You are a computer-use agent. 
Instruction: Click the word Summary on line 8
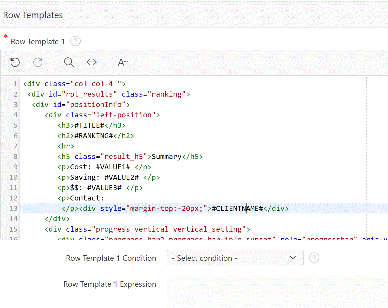[166, 157]
